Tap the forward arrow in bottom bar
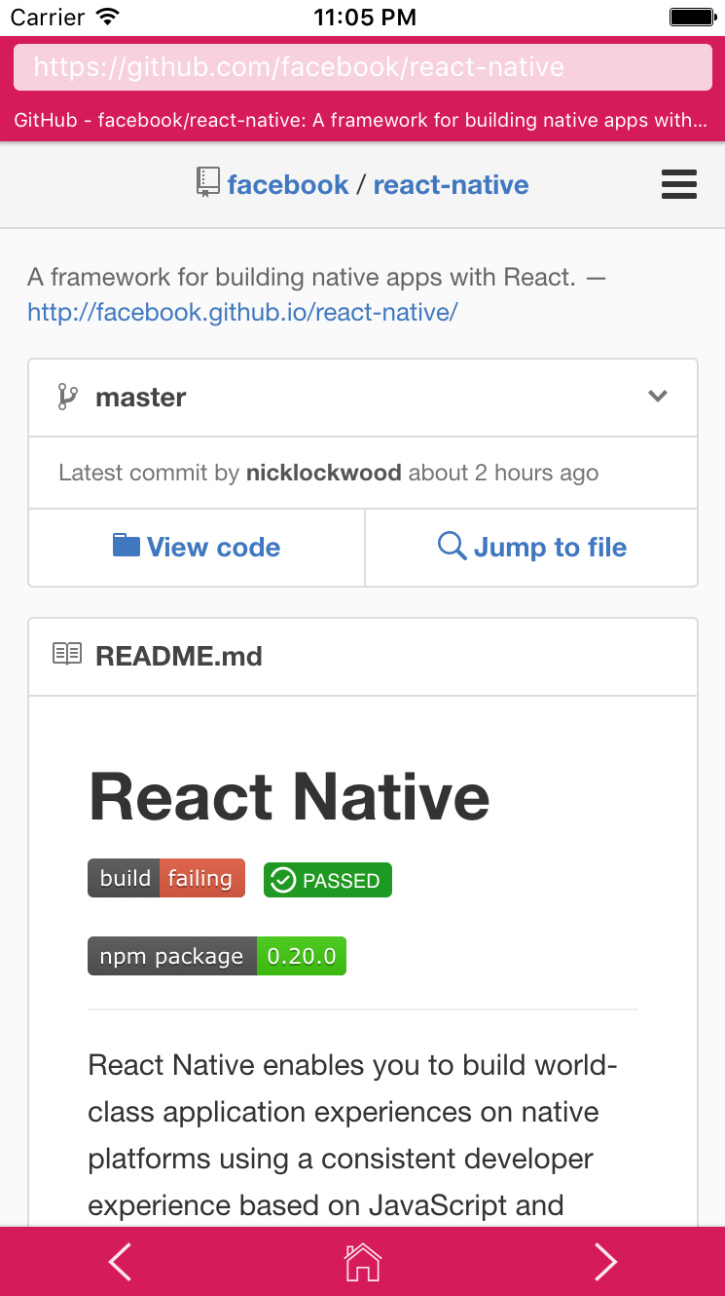The width and height of the screenshot is (725, 1296). 605,1262
